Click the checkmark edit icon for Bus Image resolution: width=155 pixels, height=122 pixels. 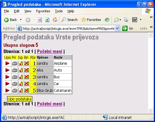click(x=21, y=77)
